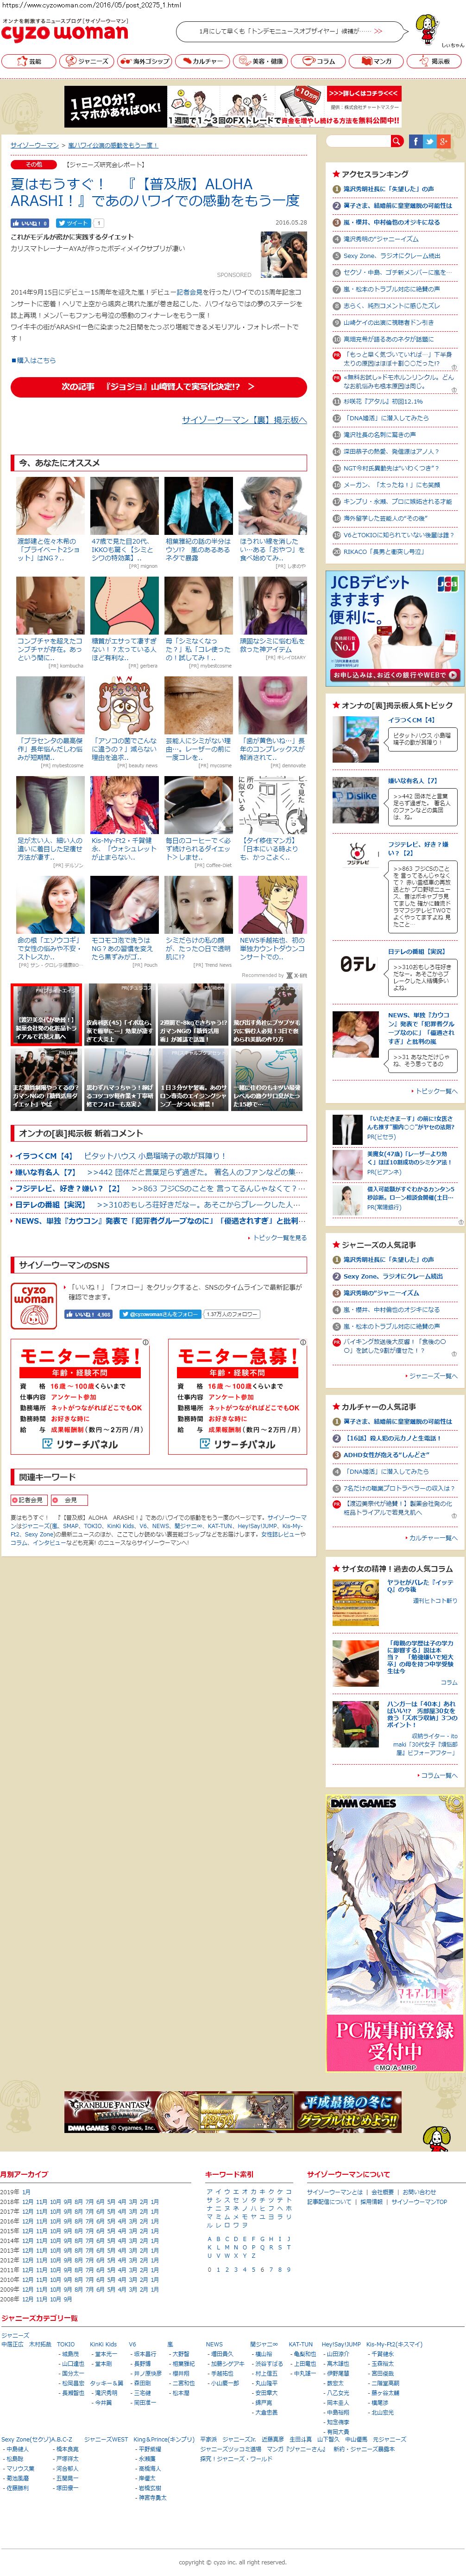The width and height of the screenshot is (466, 2576).
Task: Click the red その他 category label
Action: point(35,164)
